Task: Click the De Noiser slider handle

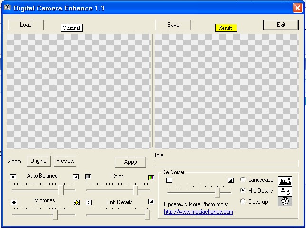Action: (217, 192)
